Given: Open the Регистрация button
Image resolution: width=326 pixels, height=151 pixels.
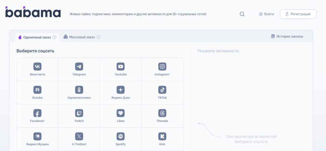Looking at the screenshot, I should [x=298, y=14].
